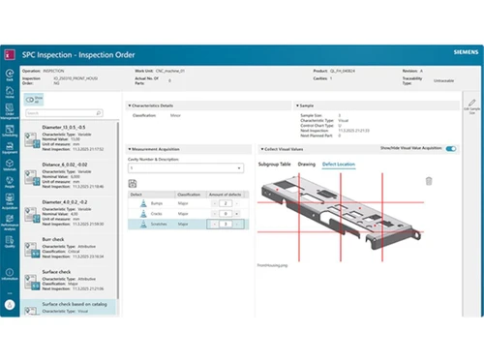This screenshot has height=363, width=484.
Task: Click the Scratches defect cone icon
Action: point(143,224)
